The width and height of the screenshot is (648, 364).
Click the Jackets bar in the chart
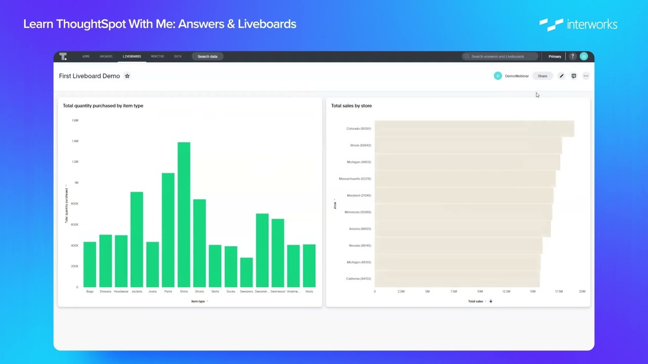point(137,240)
